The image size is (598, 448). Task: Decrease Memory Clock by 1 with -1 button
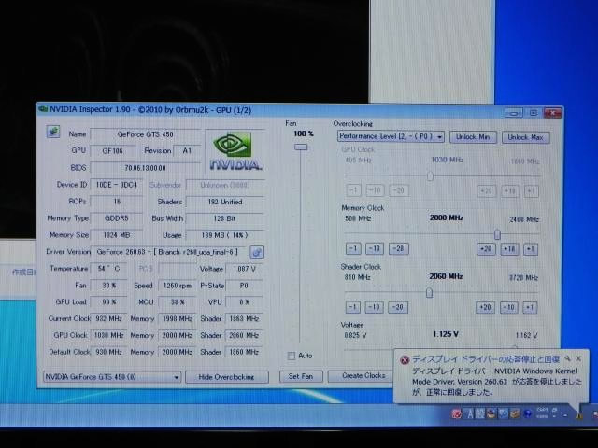353,249
